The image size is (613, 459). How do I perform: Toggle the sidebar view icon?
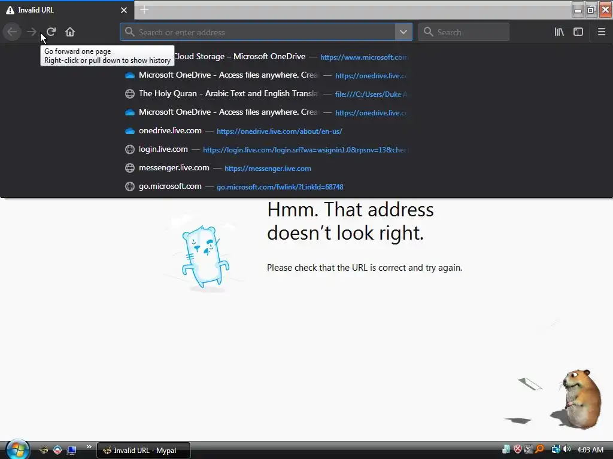click(x=578, y=32)
